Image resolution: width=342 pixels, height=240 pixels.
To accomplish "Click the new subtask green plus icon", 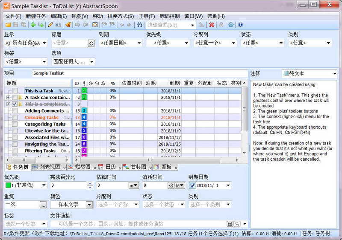I will coord(41,25).
